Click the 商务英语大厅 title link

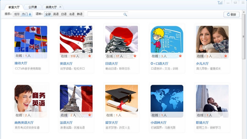(x=24, y=123)
